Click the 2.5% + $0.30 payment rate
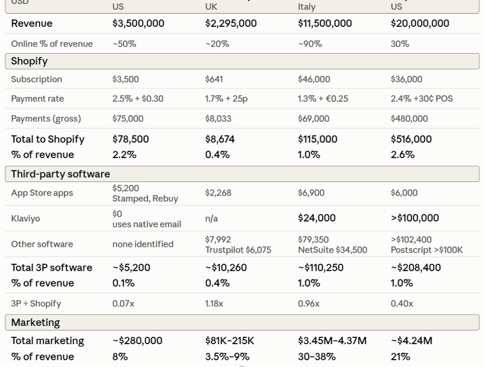Viewport: 484px width, 367px height. 138,99
